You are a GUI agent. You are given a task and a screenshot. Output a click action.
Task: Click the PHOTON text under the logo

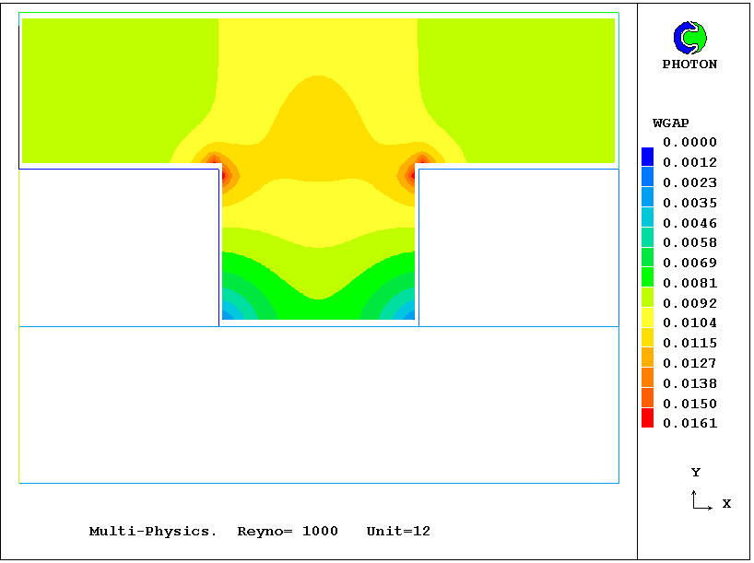689,65
